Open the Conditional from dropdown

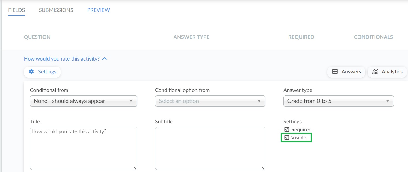(84, 101)
